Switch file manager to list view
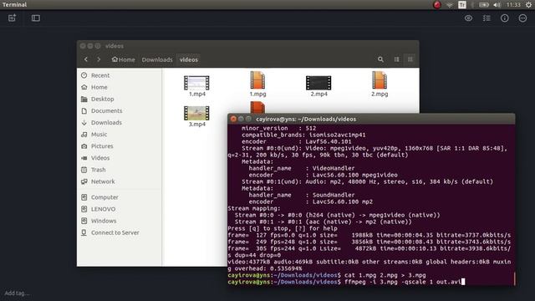Screen dimensions: 535x301 [x=397, y=59]
